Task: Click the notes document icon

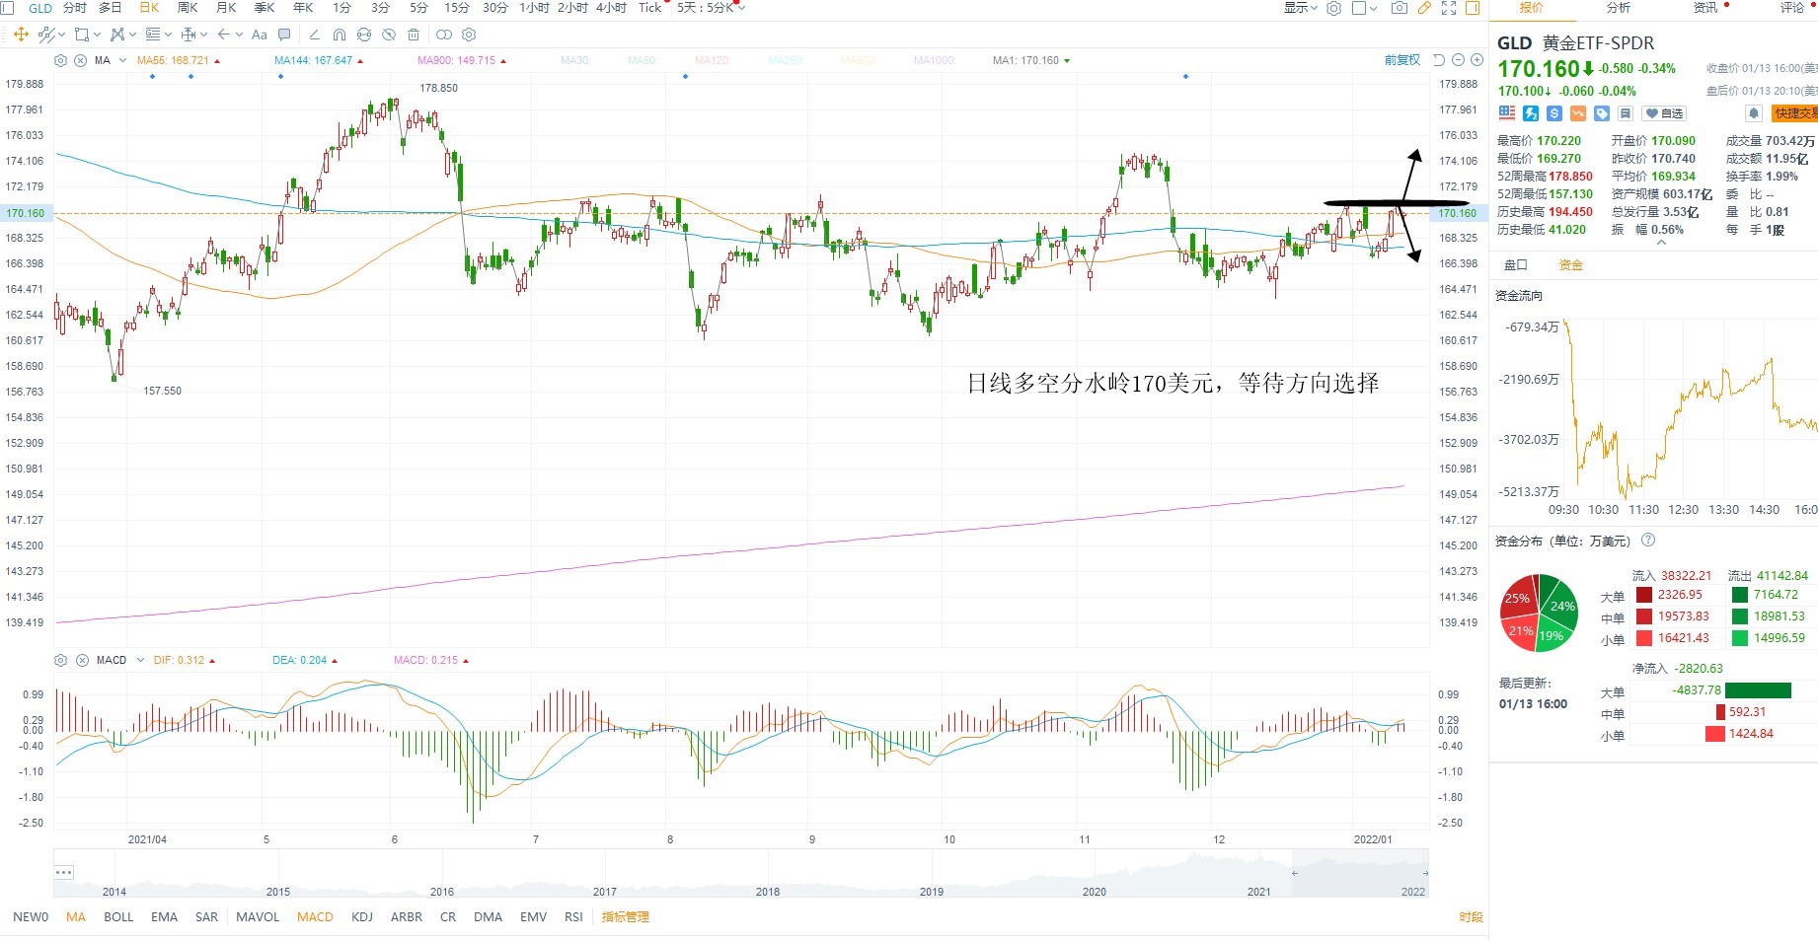Action: point(1626,113)
